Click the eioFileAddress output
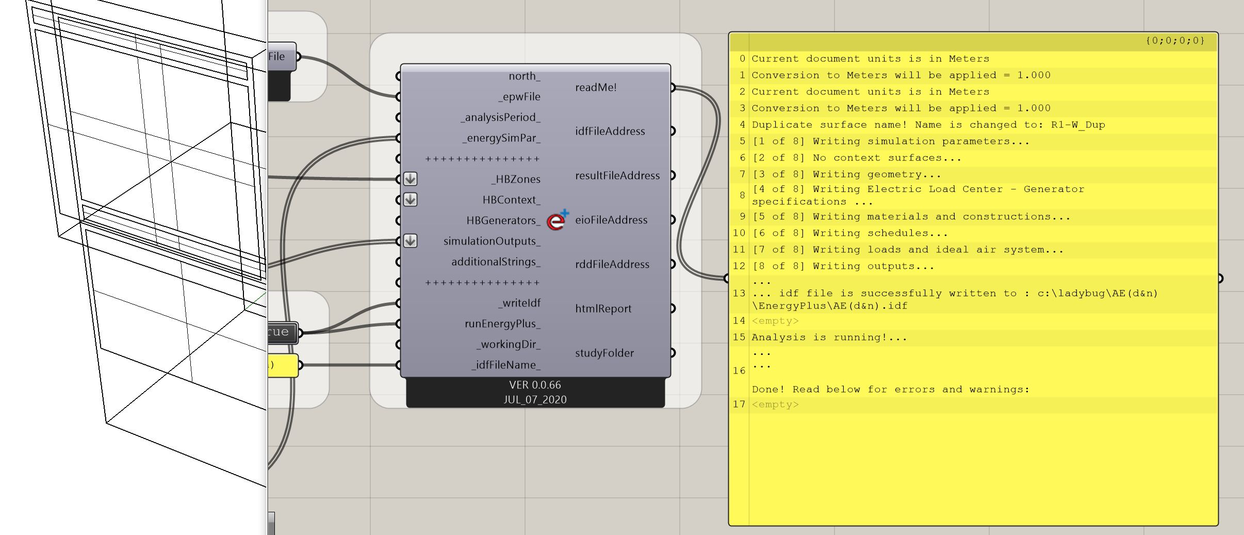The width and height of the screenshot is (1244, 535). (x=611, y=220)
